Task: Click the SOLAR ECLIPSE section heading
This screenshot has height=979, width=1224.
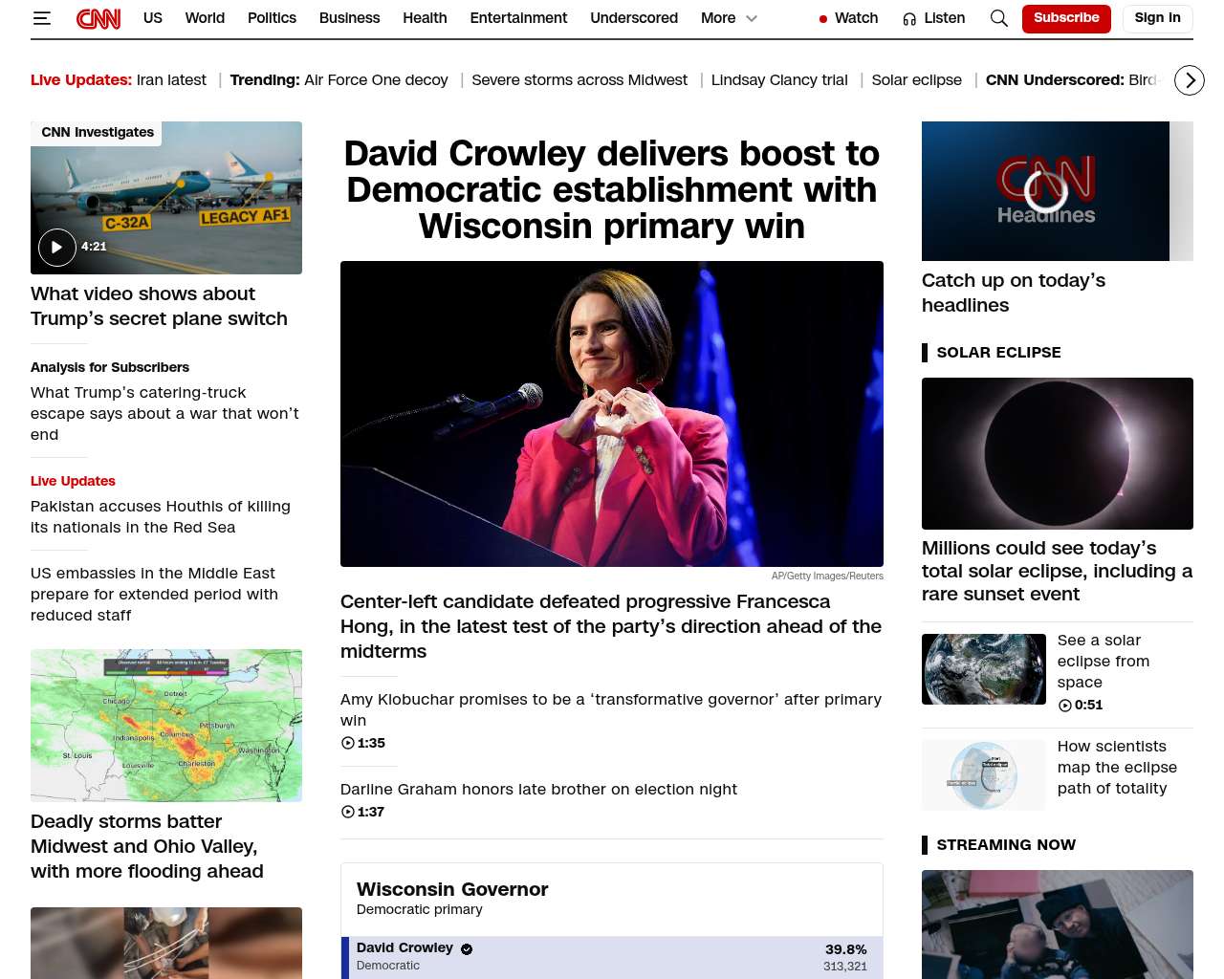Action: coord(998,352)
